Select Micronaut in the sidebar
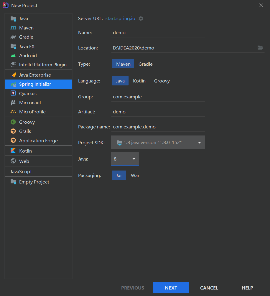The image size is (270, 296). pos(38,103)
